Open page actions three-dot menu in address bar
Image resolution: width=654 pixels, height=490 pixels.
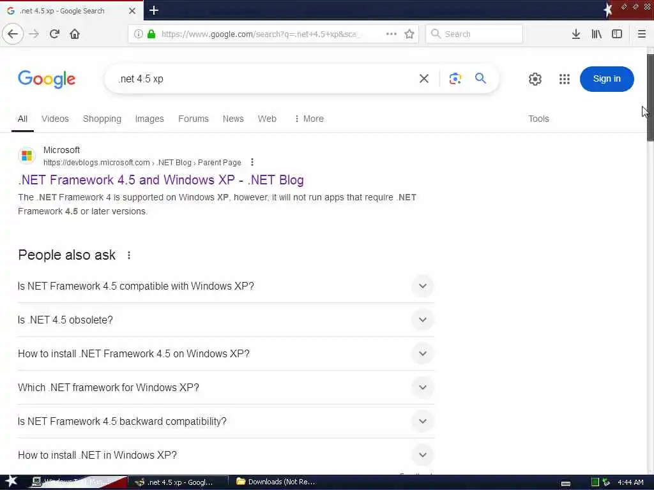point(392,34)
